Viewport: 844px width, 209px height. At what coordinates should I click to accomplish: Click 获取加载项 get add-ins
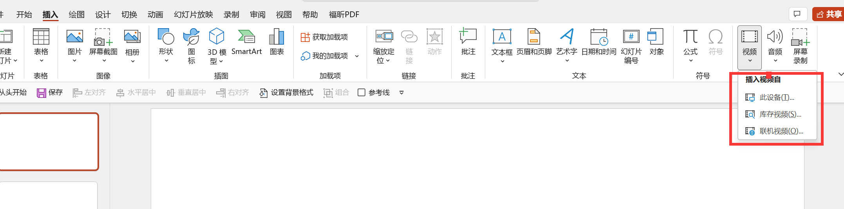point(324,37)
